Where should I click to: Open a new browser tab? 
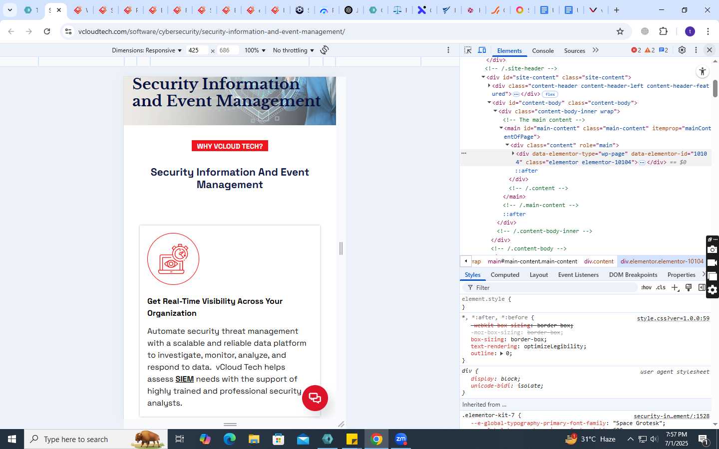click(617, 10)
